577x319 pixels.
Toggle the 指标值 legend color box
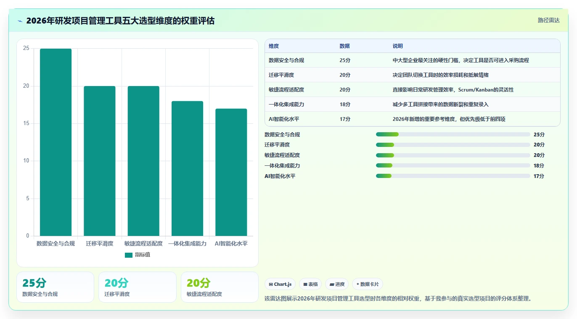129,255
